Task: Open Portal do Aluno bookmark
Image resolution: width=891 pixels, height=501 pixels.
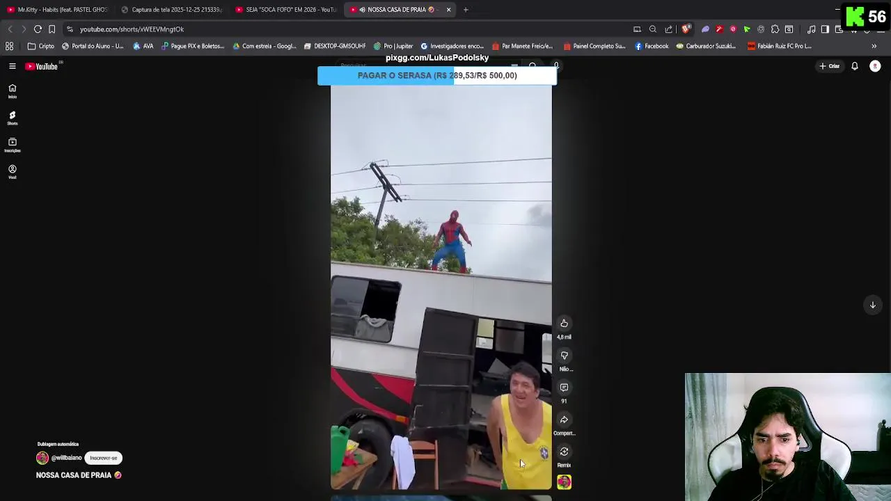Action: [93, 46]
